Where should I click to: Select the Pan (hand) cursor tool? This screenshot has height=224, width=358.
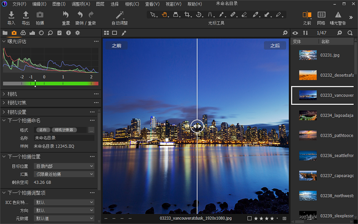coord(165,15)
